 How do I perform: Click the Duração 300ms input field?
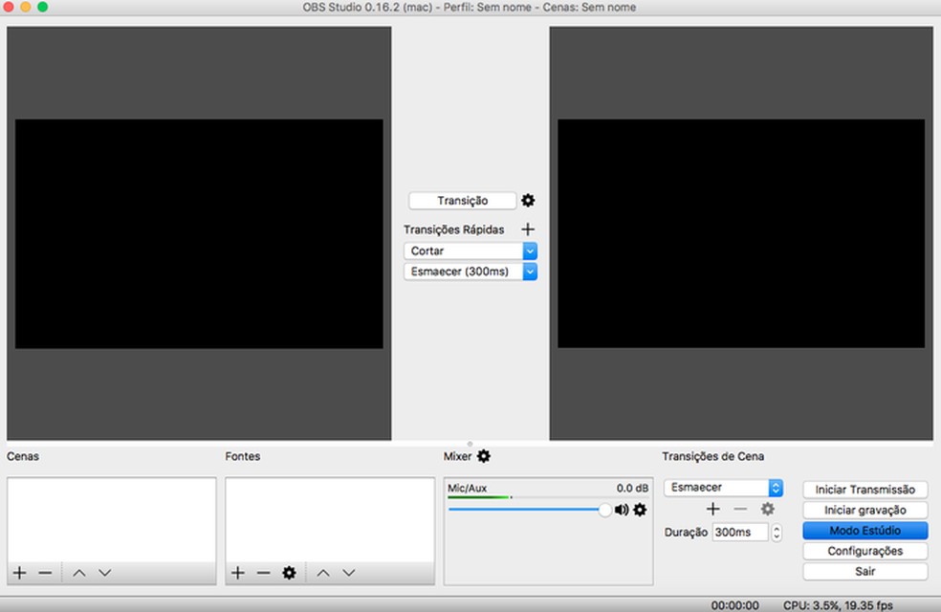(740, 533)
